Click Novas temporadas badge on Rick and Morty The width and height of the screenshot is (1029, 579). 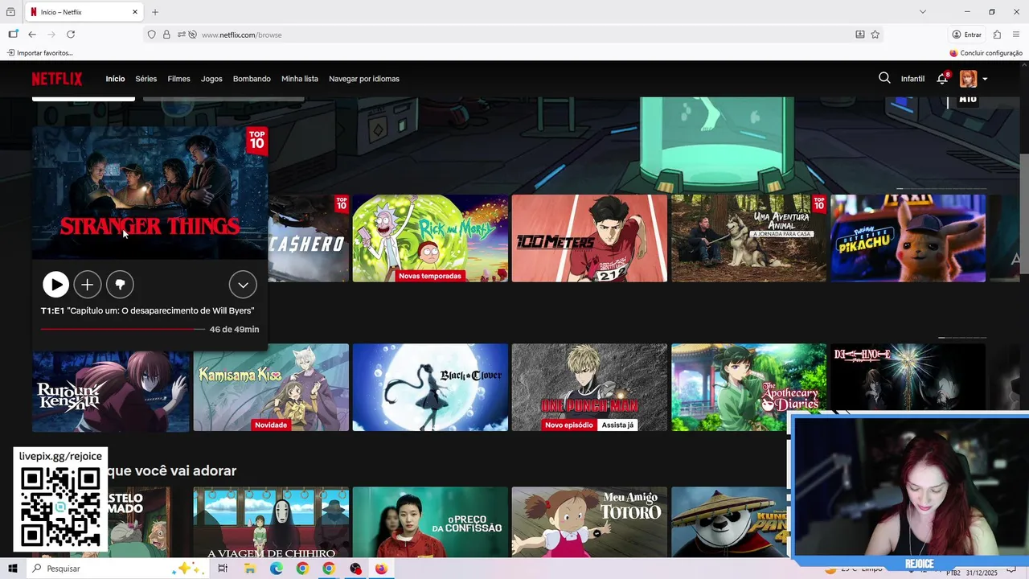tap(430, 276)
